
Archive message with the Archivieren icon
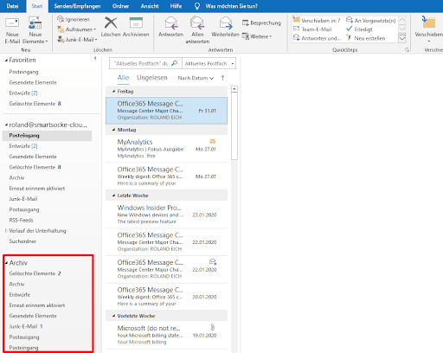(x=136, y=27)
